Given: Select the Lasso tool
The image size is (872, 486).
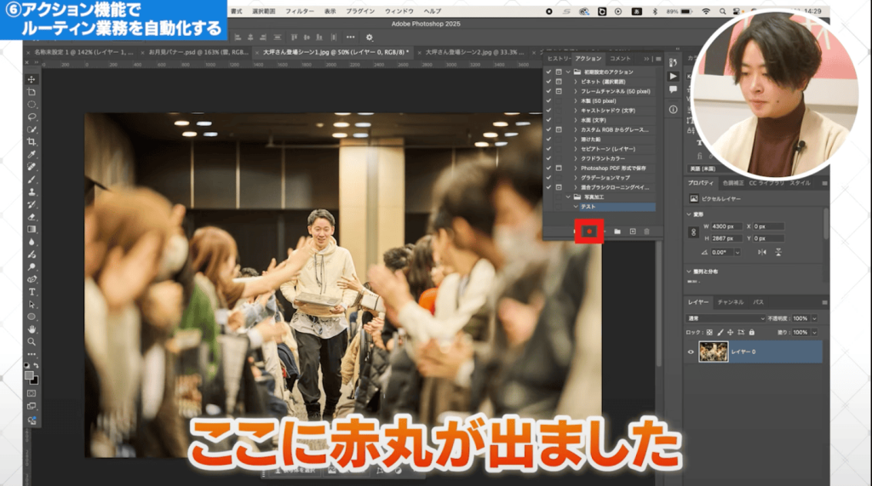Looking at the screenshot, I should [32, 117].
